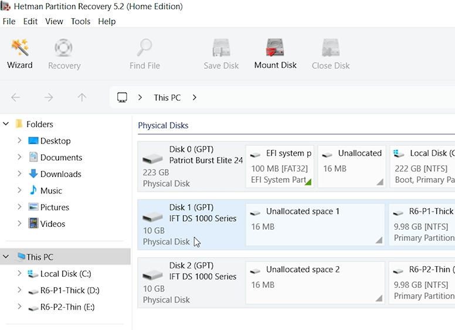Click chevron after This PC in address bar
455x330 pixels.
(x=195, y=97)
